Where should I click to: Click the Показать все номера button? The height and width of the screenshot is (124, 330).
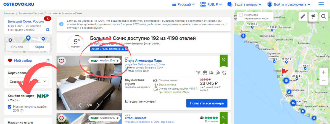(207, 103)
